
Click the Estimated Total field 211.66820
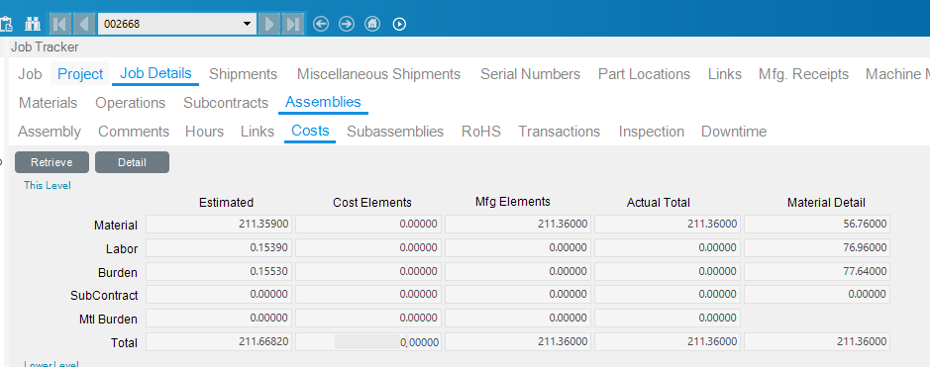(219, 341)
